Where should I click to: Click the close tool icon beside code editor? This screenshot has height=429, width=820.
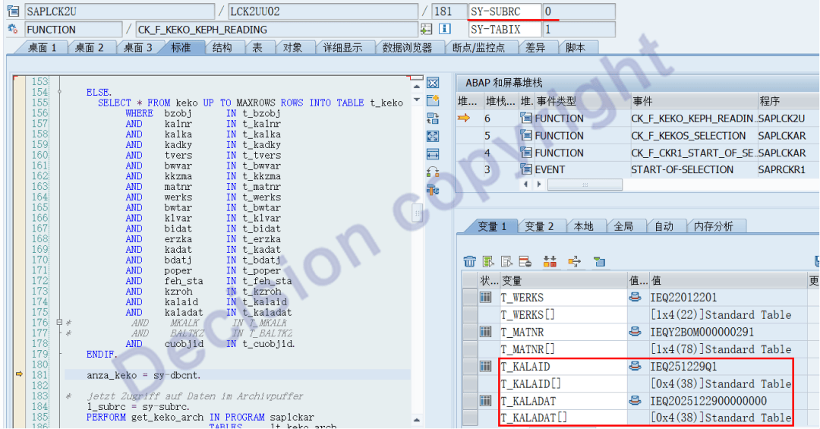[x=433, y=83]
